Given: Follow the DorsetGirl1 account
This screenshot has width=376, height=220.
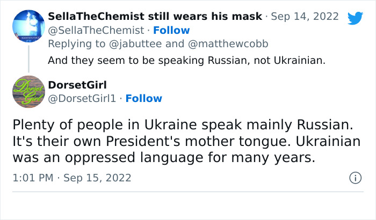Looking at the screenshot, I should 143,98.
